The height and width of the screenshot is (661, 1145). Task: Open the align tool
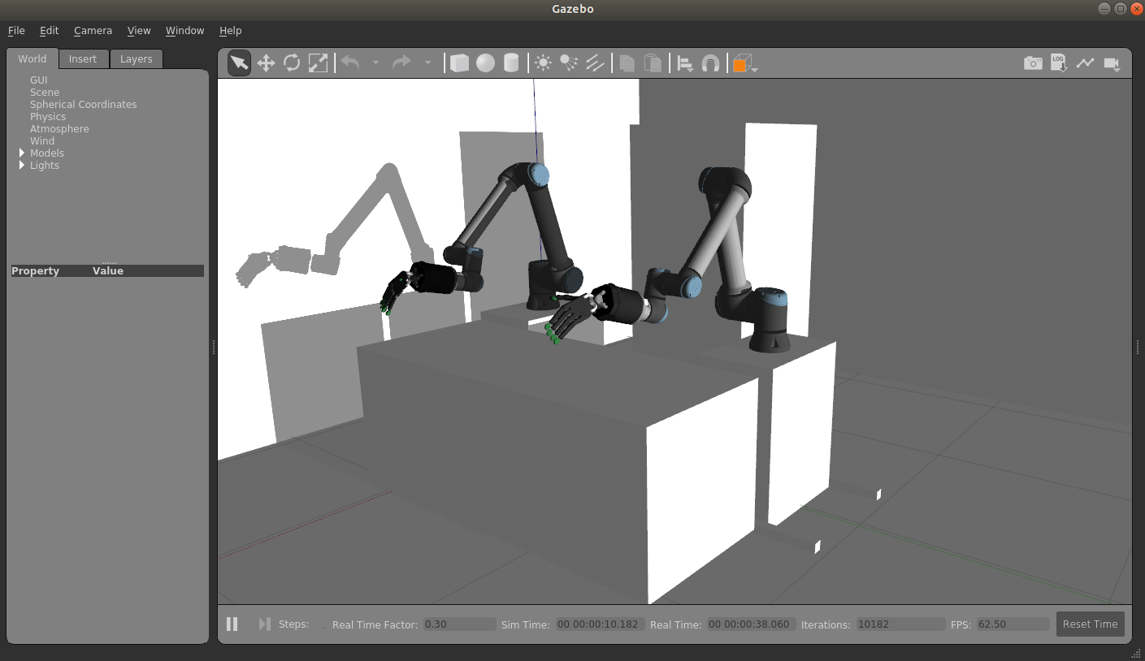tap(685, 63)
